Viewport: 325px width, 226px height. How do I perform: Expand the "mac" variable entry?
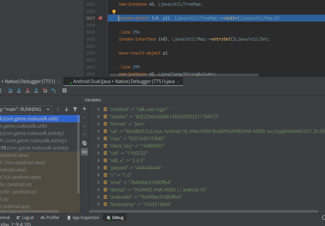[98, 139]
